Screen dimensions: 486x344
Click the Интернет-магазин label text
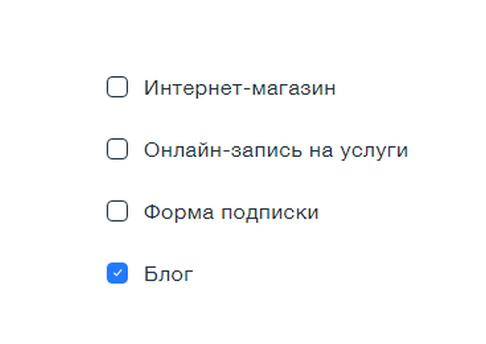tap(239, 88)
